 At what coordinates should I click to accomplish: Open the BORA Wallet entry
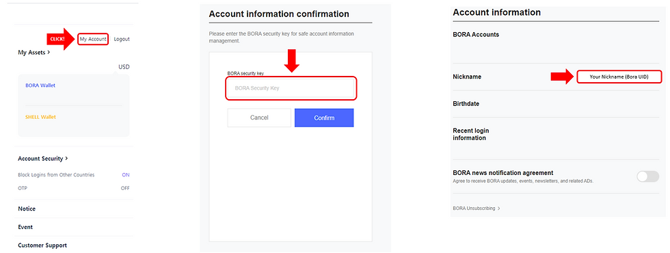pyautogui.click(x=40, y=85)
